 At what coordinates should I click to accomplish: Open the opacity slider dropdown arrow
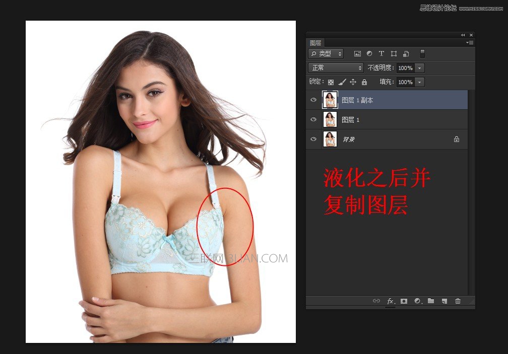(x=419, y=68)
